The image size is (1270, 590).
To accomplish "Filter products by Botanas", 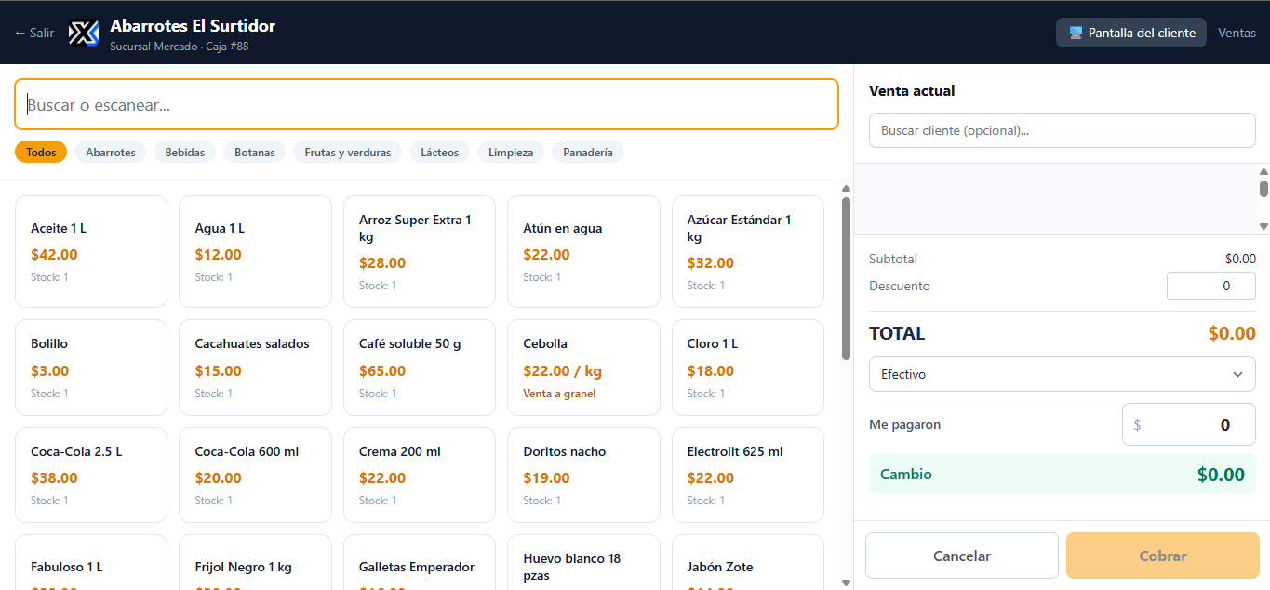I will point(255,152).
